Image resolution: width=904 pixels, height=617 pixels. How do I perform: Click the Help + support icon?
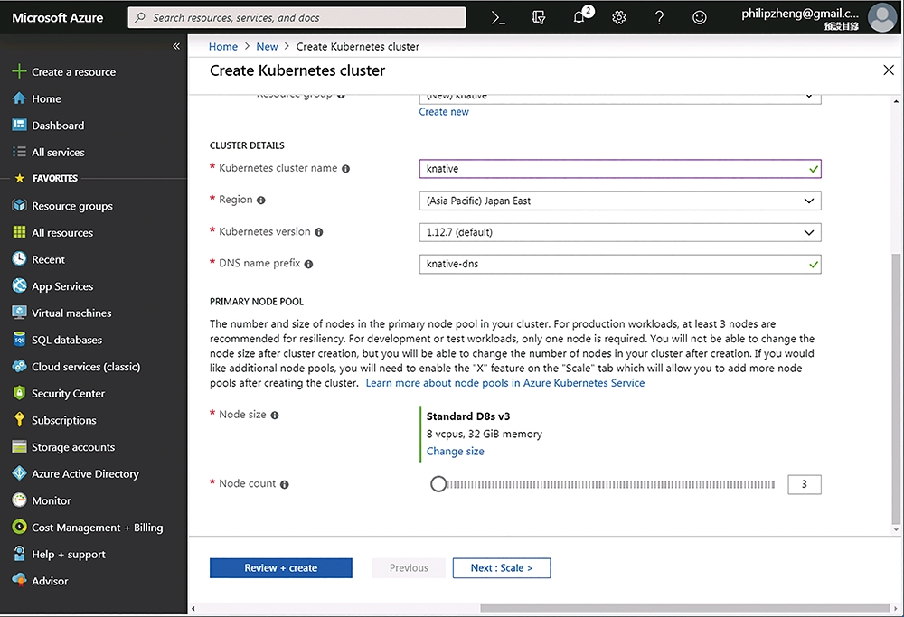[x=19, y=554]
